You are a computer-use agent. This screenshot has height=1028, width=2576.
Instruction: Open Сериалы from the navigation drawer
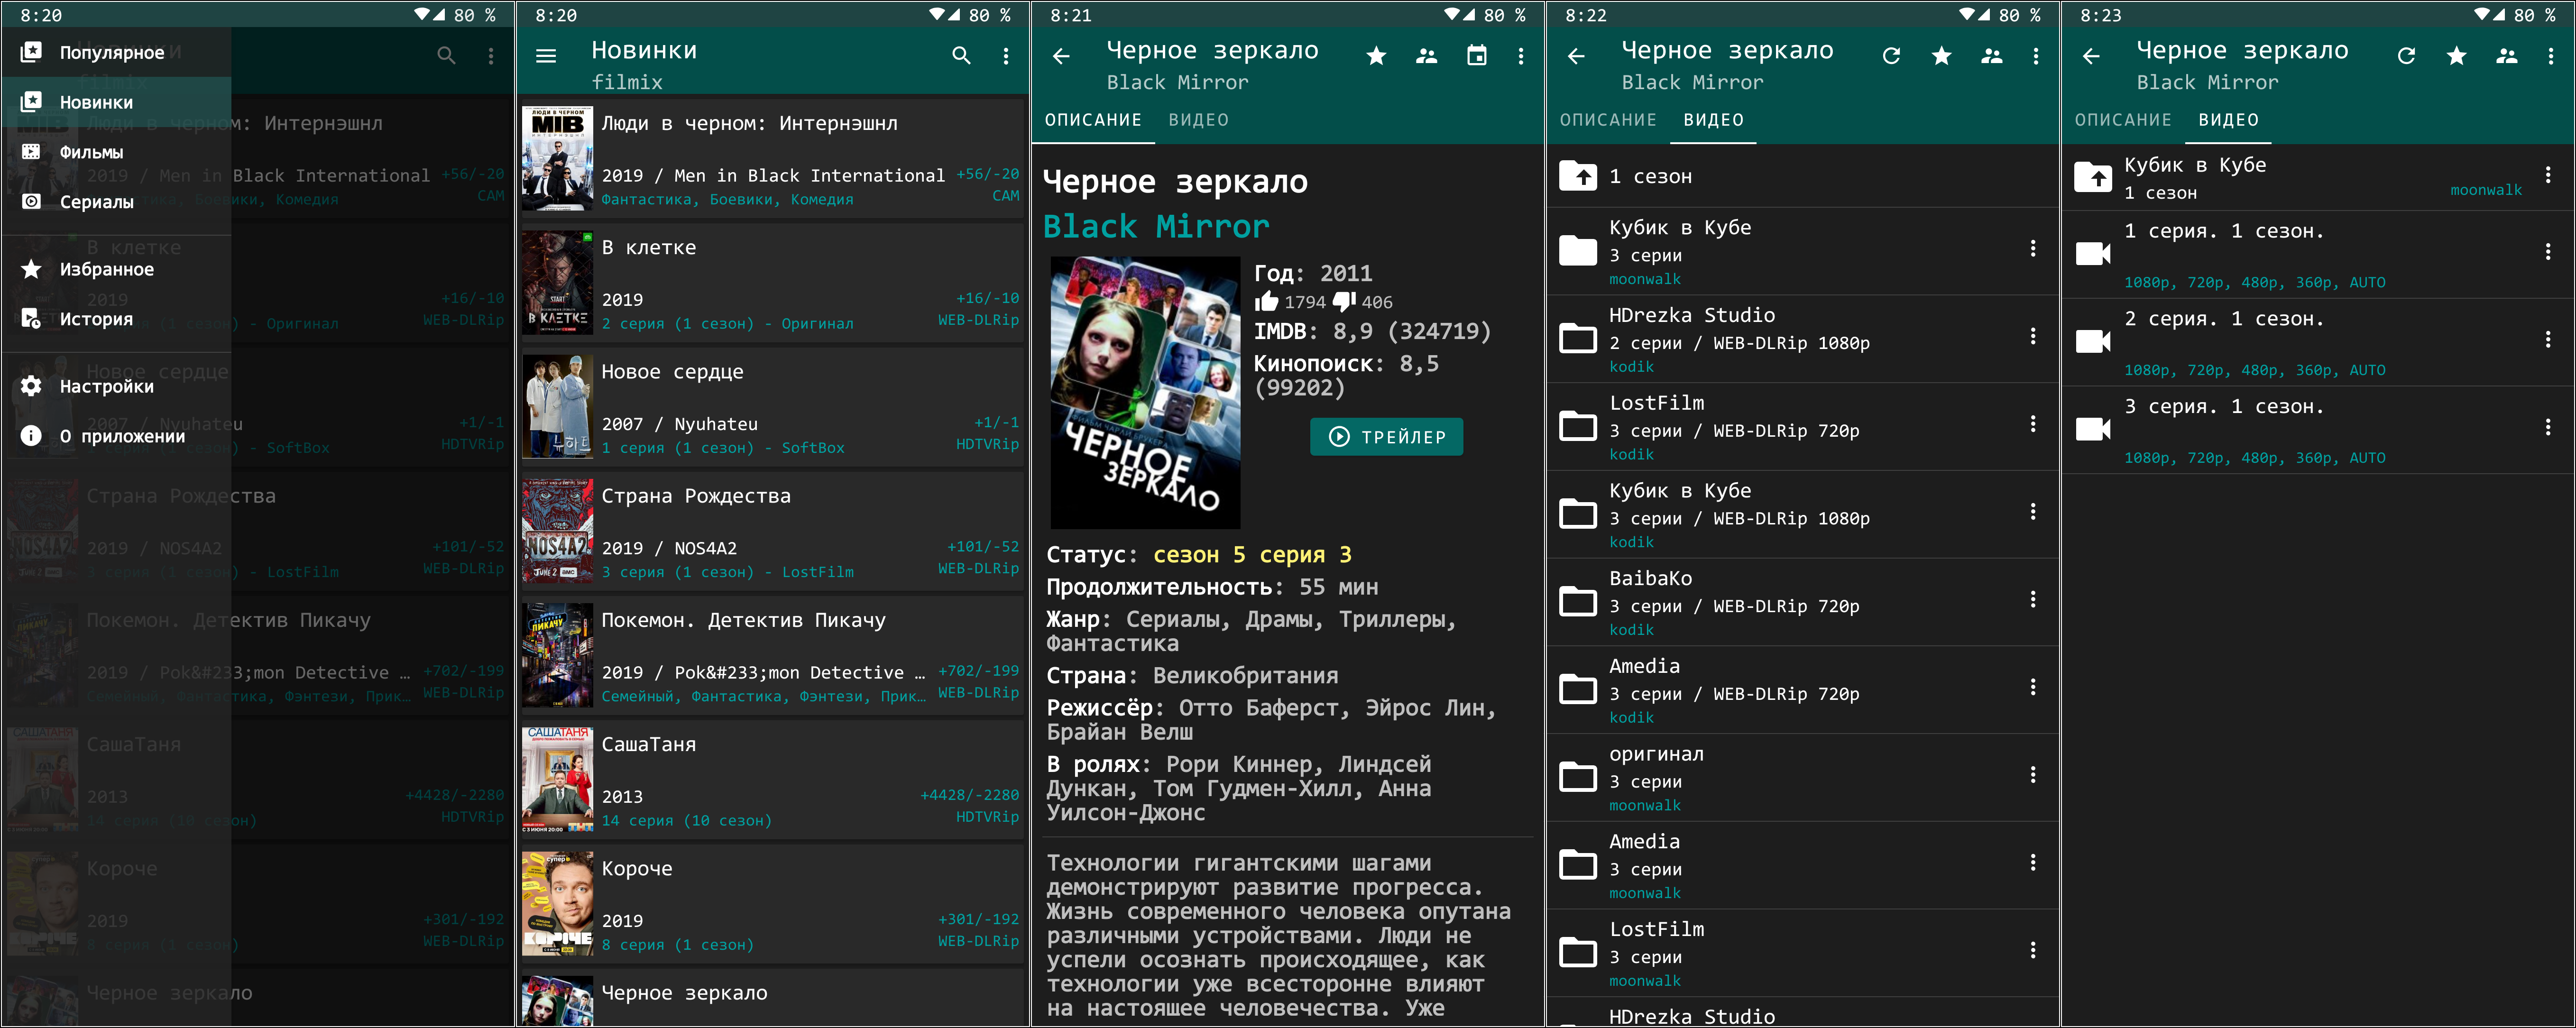tap(116, 202)
